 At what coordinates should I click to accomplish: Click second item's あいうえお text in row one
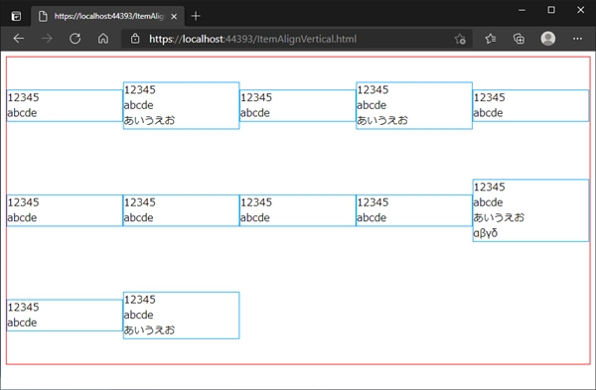(x=149, y=120)
